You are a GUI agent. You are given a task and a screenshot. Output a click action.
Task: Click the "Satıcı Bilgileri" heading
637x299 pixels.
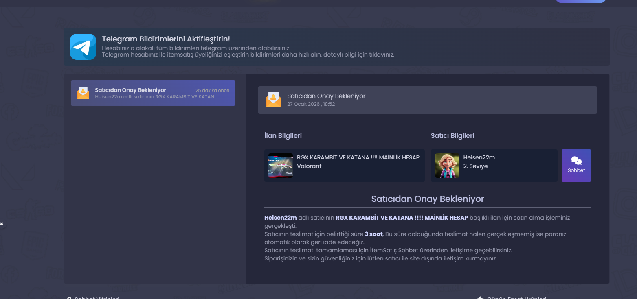pos(452,136)
